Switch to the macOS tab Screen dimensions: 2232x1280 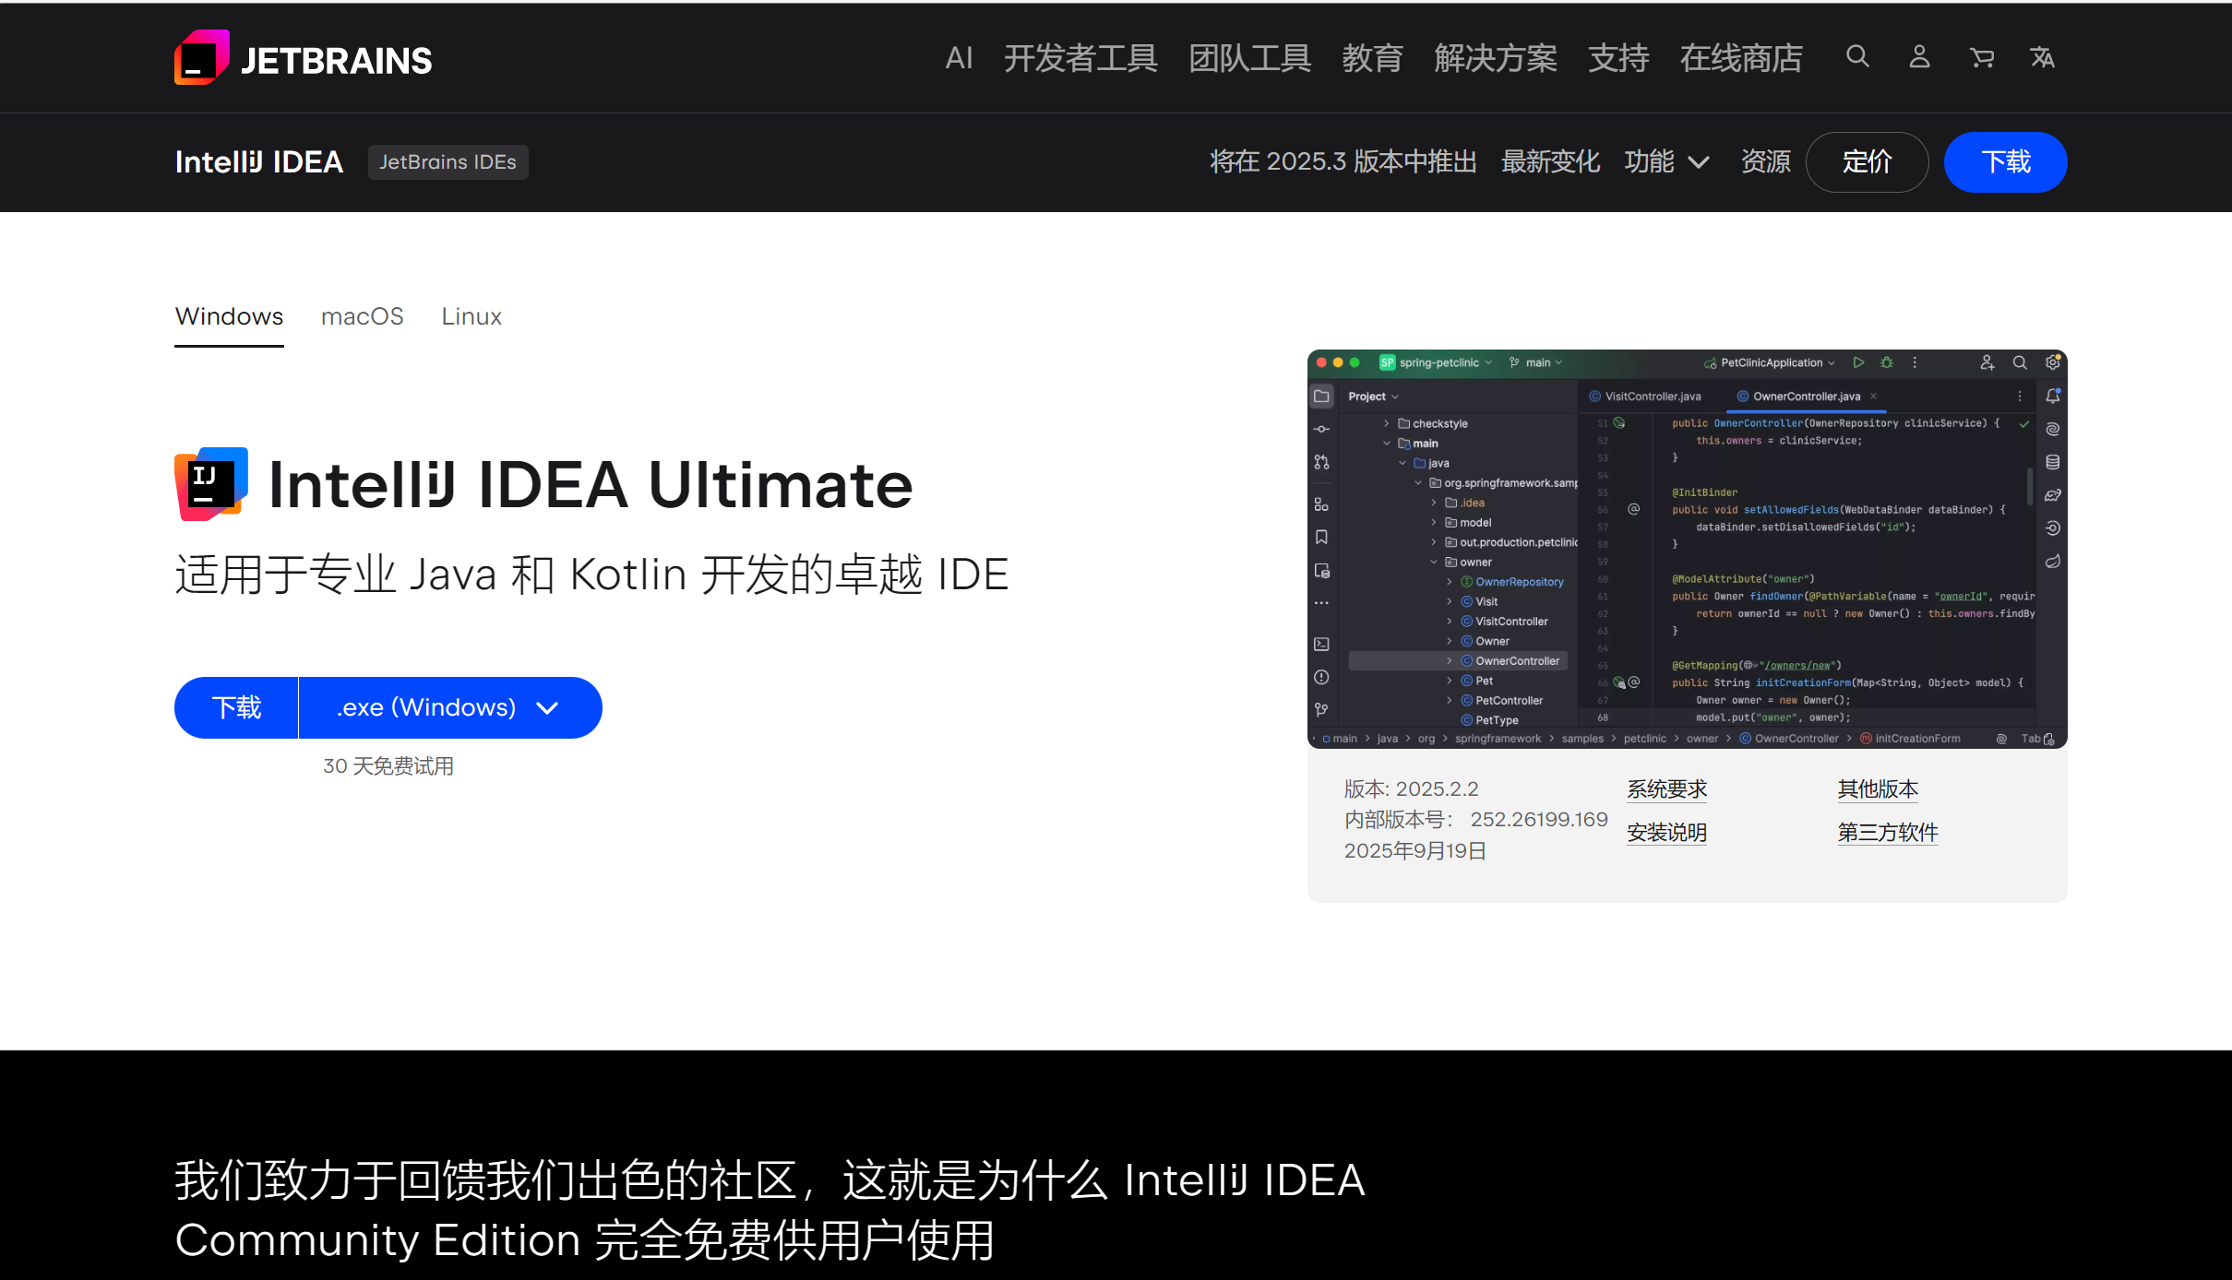(362, 316)
